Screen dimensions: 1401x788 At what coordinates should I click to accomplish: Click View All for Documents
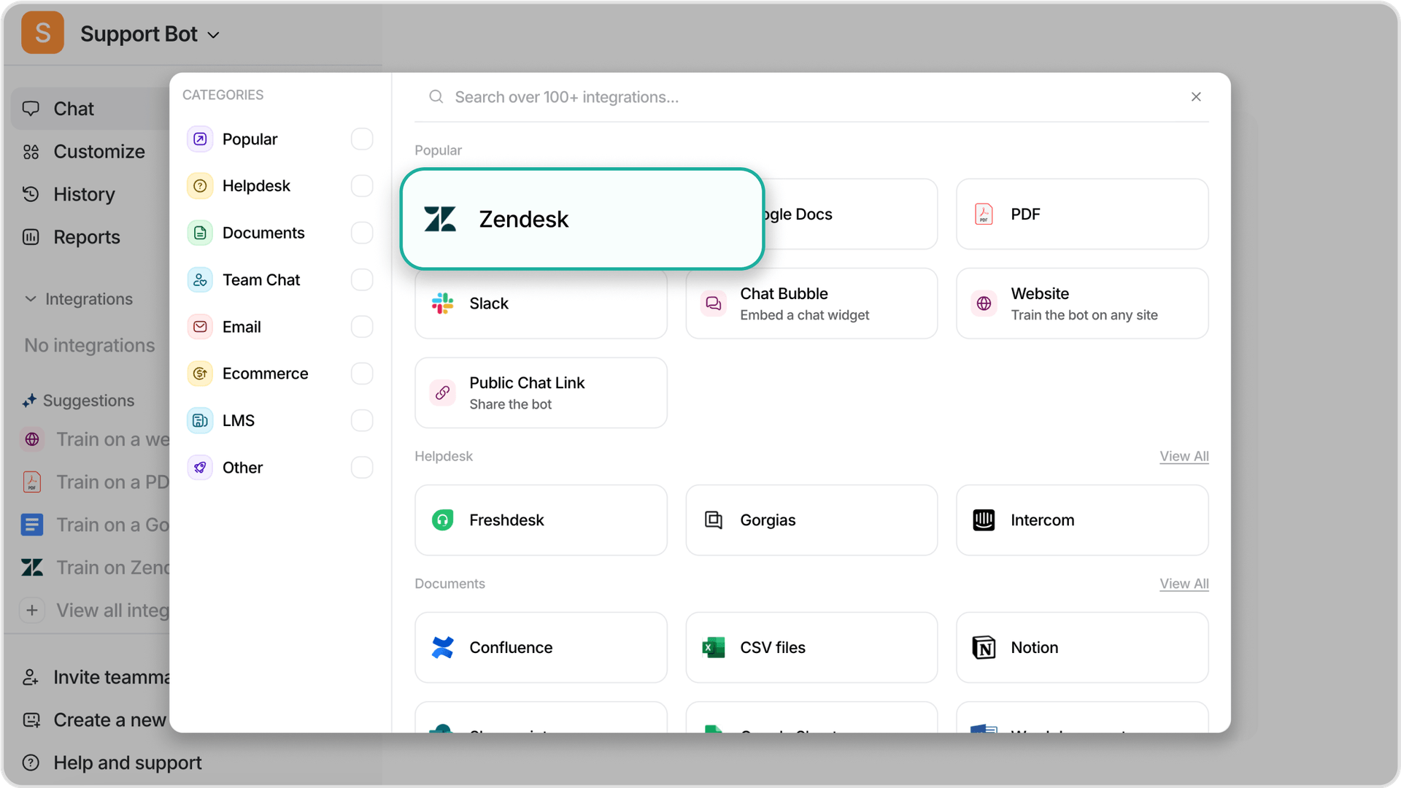(x=1184, y=584)
